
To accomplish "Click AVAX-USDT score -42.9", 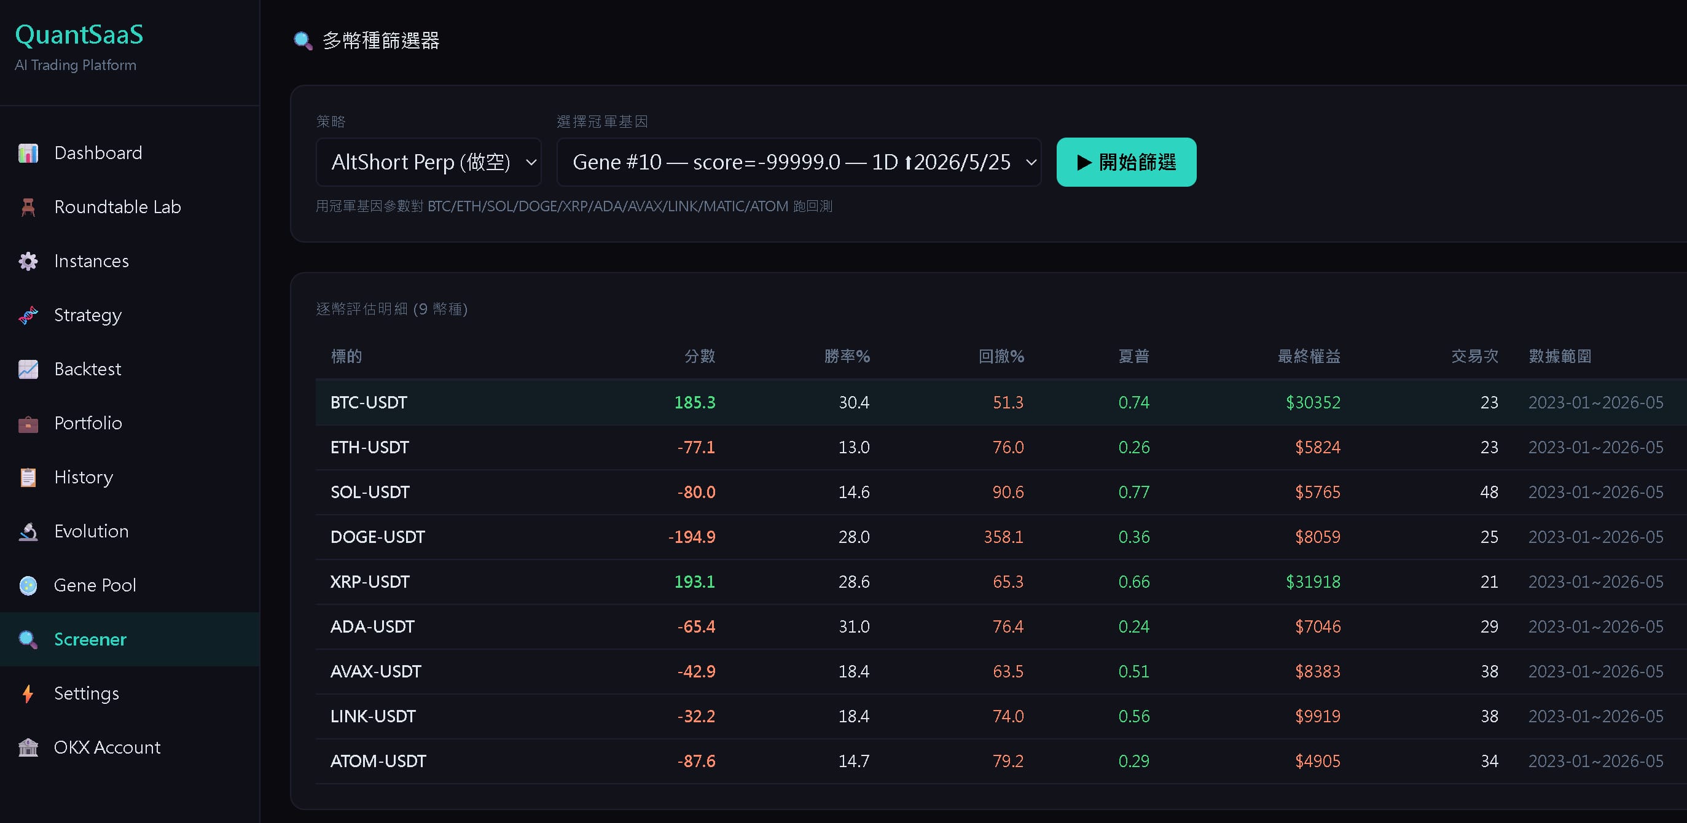I will [696, 672].
